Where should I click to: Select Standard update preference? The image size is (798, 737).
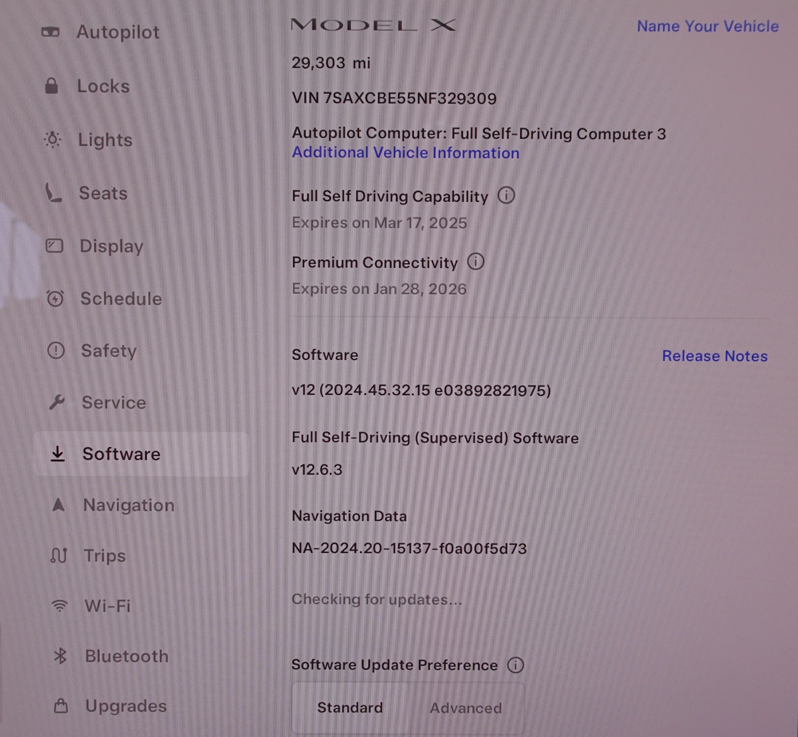(350, 707)
